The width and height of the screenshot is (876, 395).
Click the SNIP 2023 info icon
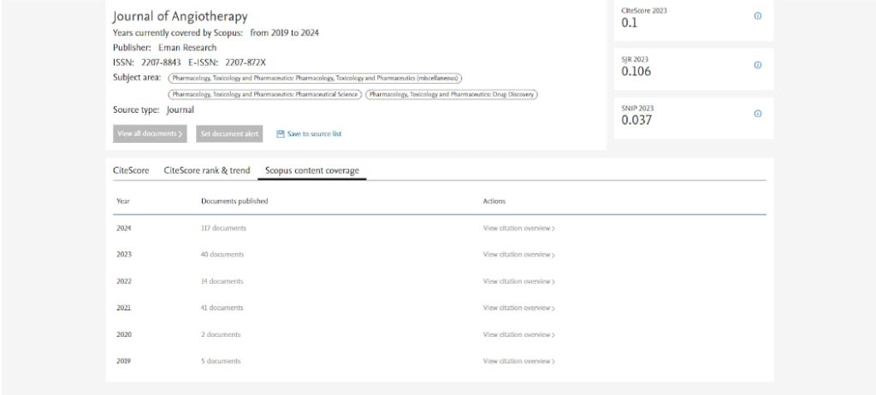click(757, 114)
